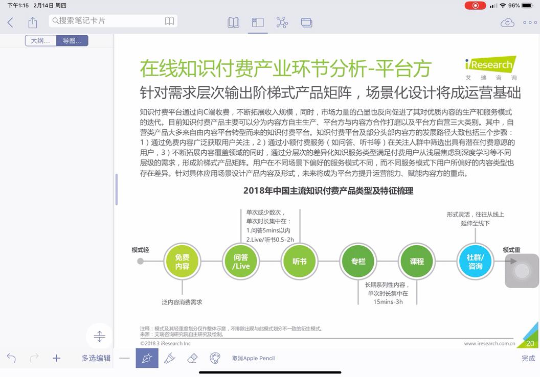The height and width of the screenshot is (377, 540).
Task: Redo the last undone action
Action: [34, 358]
